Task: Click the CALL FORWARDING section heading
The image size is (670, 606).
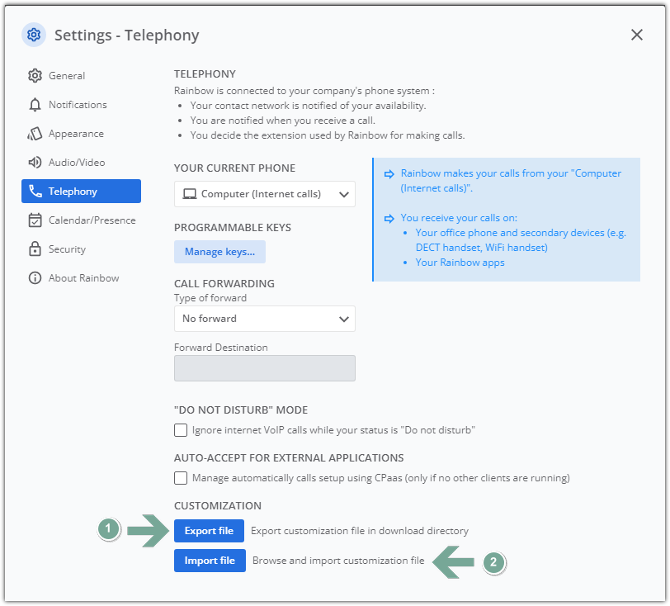Action: click(224, 283)
